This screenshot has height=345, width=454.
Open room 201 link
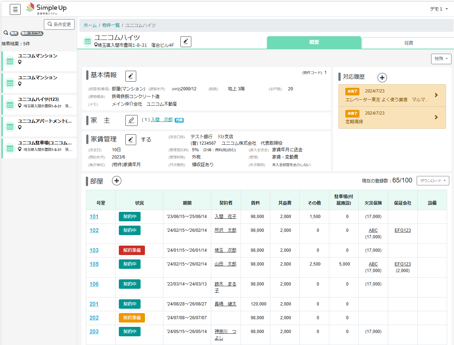tap(94, 304)
